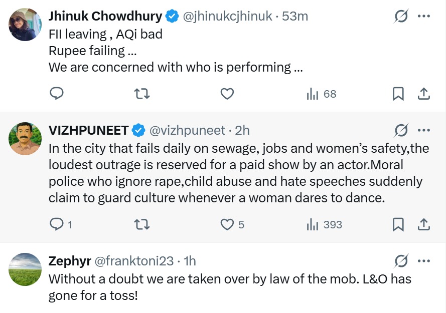Image resolution: width=446 pixels, height=313 pixels.
Task: Bookmark Jhinuk Chowdhury's tweet
Action: pos(398,94)
